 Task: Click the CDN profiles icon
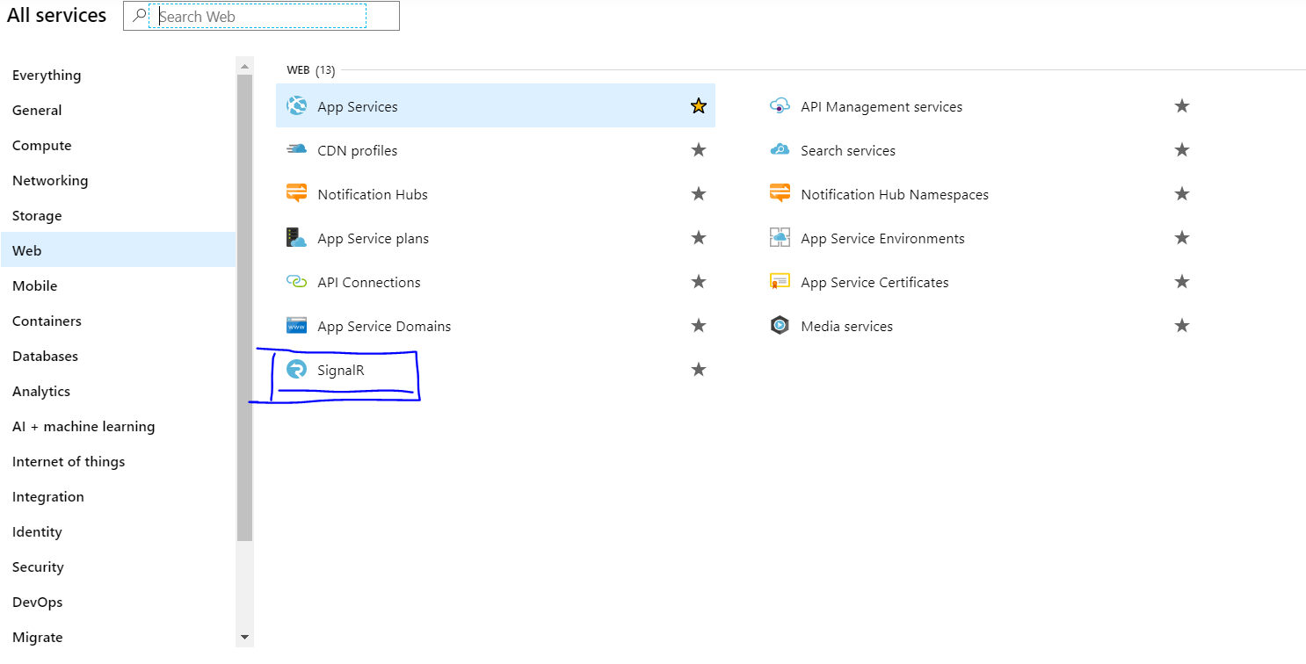pos(296,150)
